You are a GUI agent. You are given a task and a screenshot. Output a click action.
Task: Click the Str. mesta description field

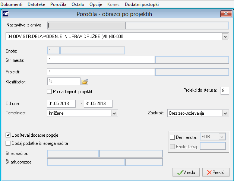(x=192, y=60)
